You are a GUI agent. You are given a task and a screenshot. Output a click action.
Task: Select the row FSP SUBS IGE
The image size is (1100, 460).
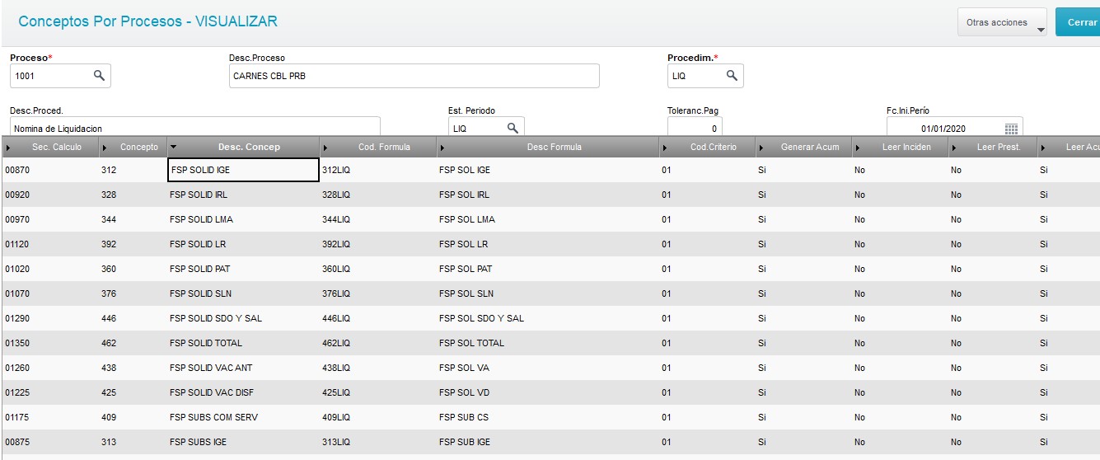click(x=550, y=442)
